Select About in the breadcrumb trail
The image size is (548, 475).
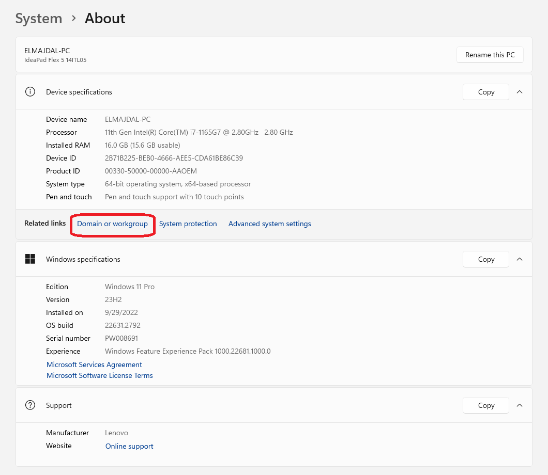coord(104,18)
